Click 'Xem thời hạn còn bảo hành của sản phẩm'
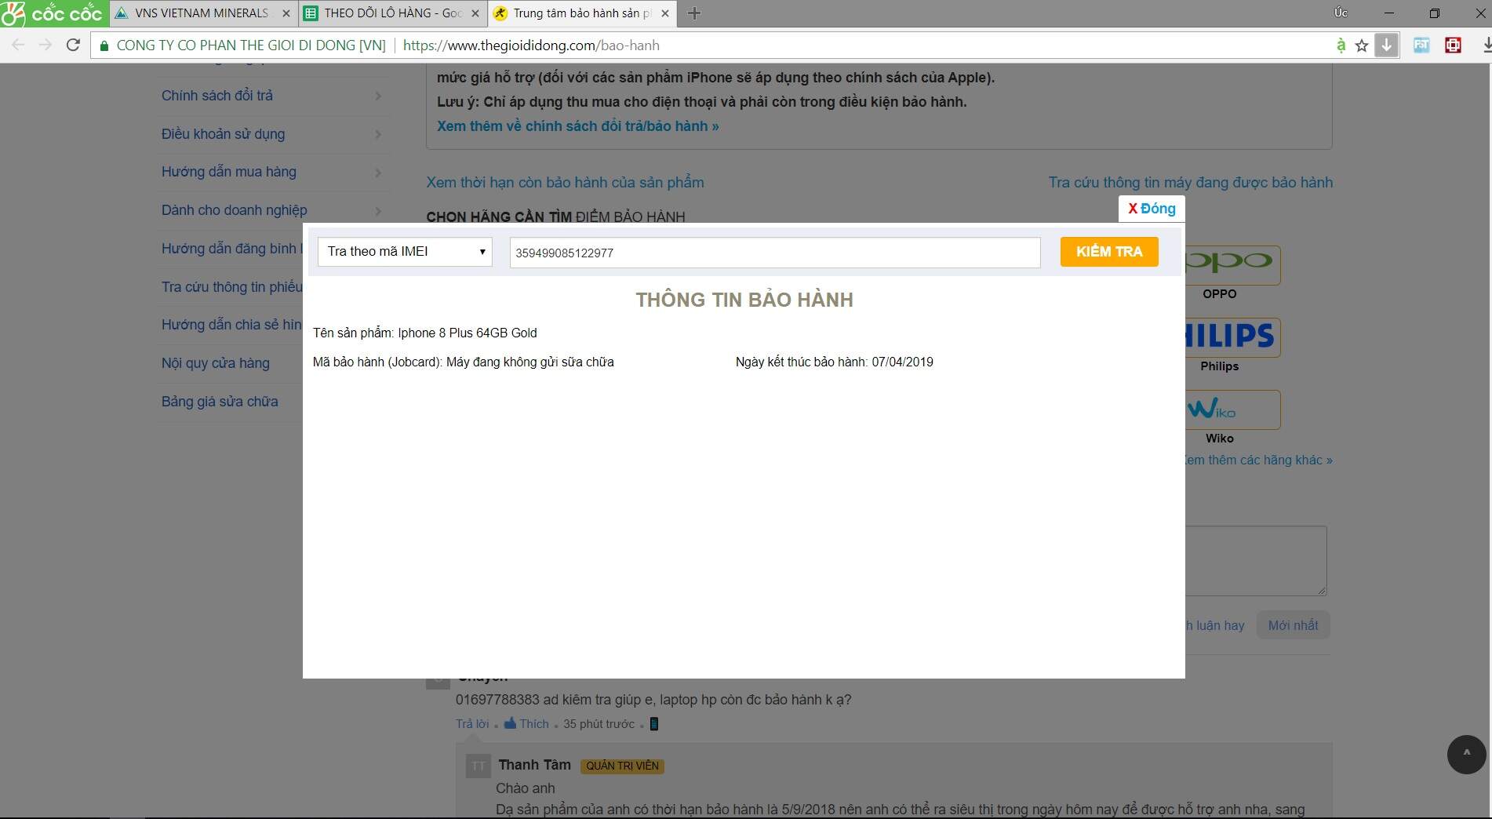 (565, 183)
